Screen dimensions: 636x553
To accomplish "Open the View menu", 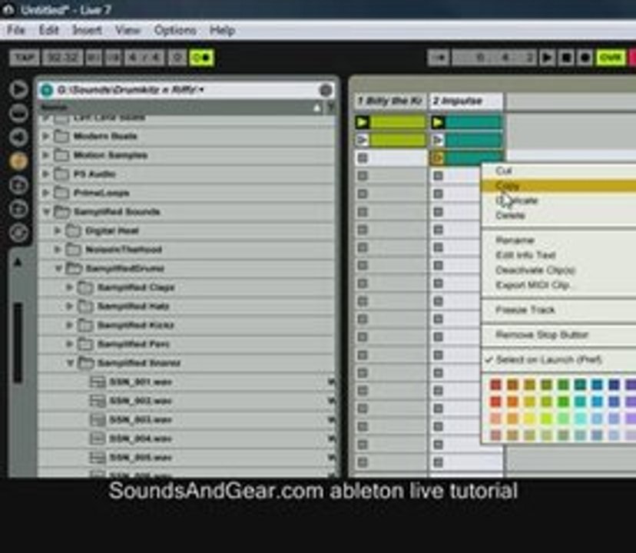I will tap(128, 30).
